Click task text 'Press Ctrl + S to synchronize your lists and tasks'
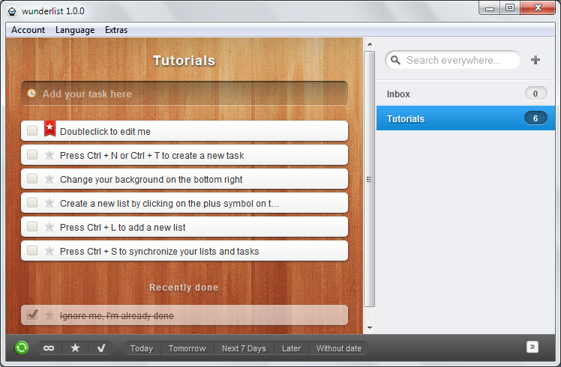 [x=159, y=251]
